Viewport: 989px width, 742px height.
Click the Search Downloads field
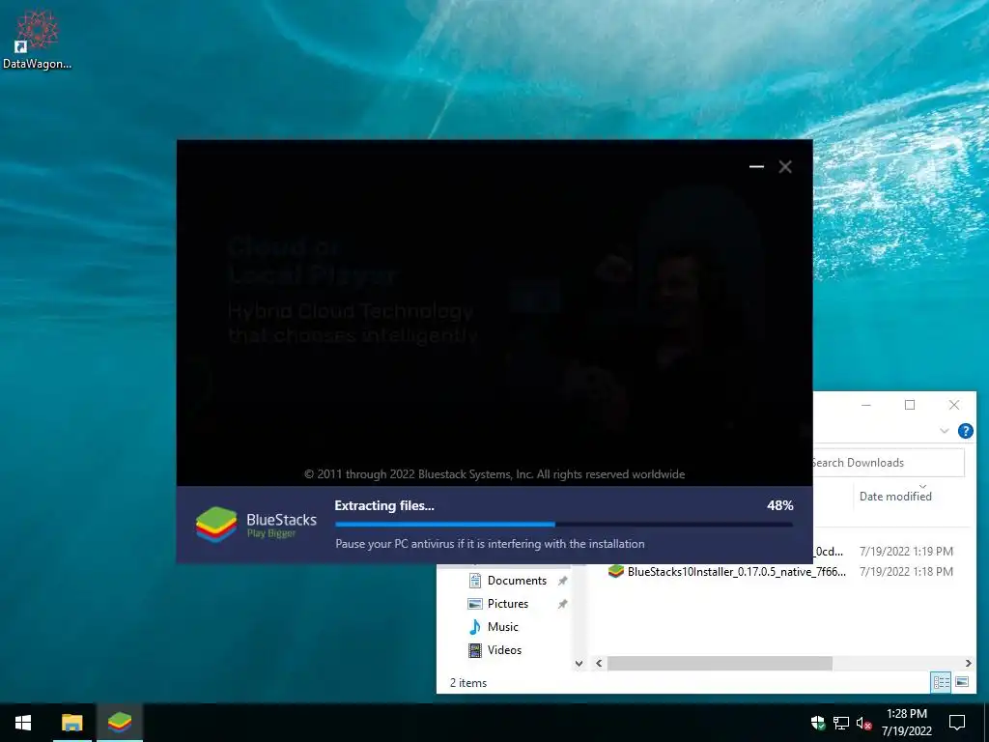pyautogui.click(x=889, y=463)
